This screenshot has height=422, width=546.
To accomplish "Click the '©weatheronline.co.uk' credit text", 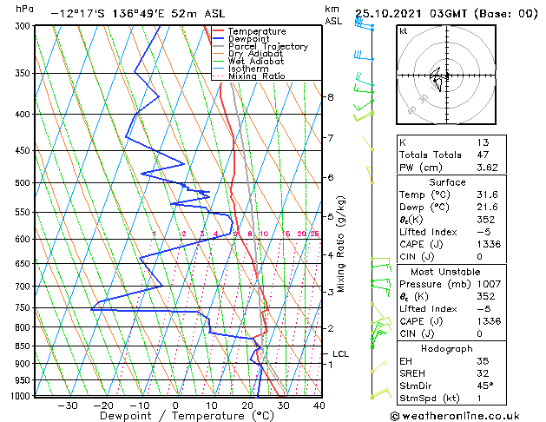I will 455,416.
